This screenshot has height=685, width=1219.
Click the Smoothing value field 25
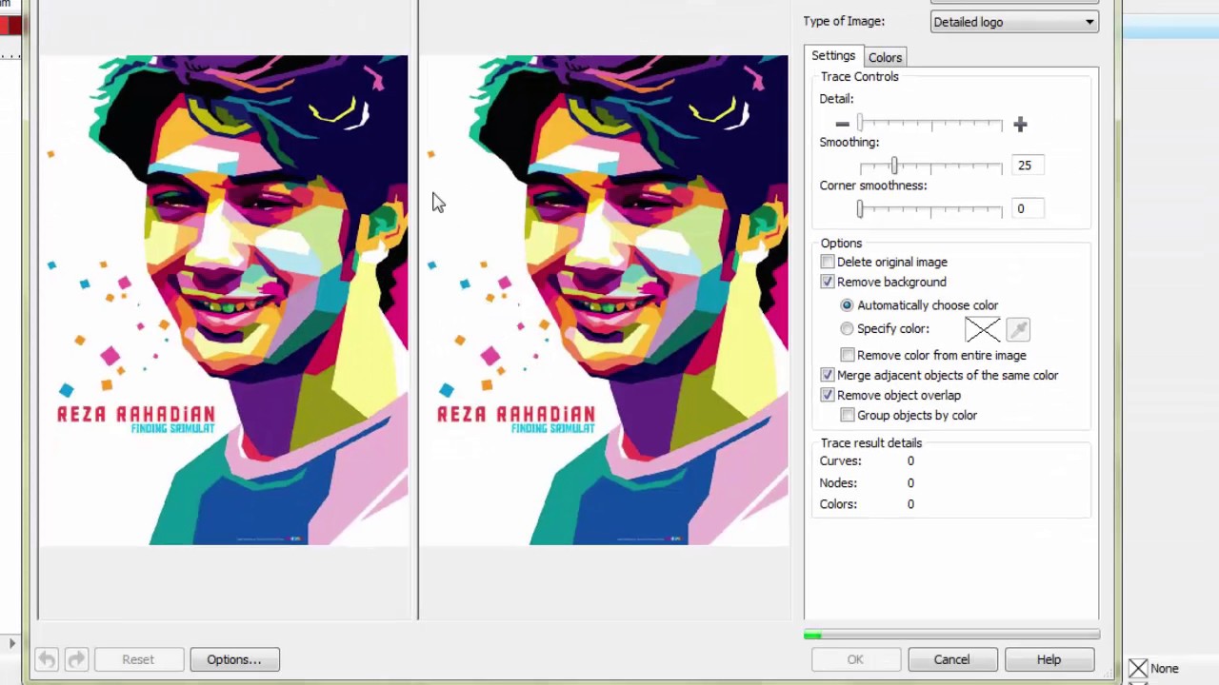point(1026,166)
